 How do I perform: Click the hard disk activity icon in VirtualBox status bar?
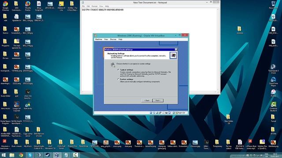151,113
